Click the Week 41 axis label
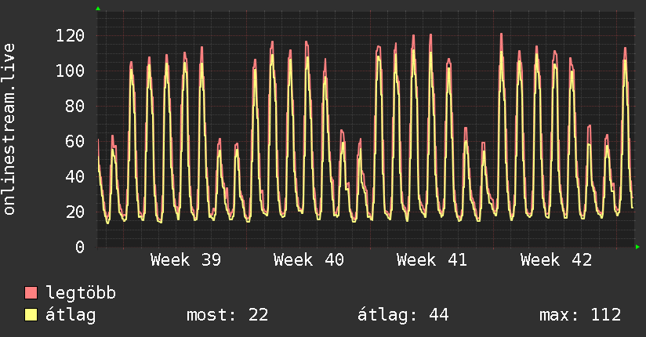 click(x=432, y=260)
